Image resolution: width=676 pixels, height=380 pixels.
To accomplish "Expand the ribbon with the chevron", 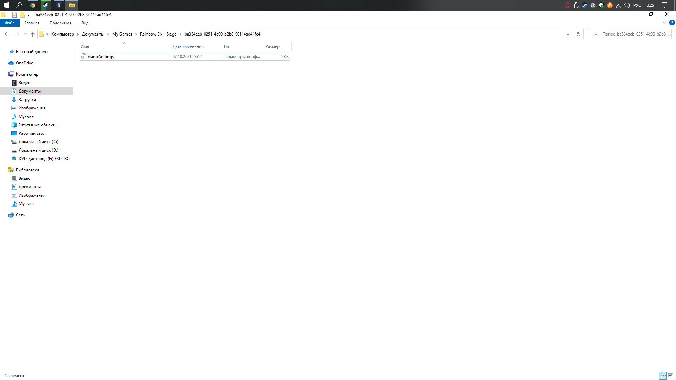I will (664, 23).
